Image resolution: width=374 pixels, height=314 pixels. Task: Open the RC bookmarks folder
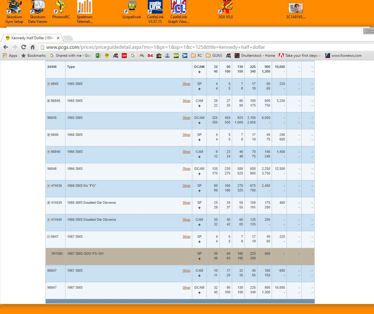(197, 56)
